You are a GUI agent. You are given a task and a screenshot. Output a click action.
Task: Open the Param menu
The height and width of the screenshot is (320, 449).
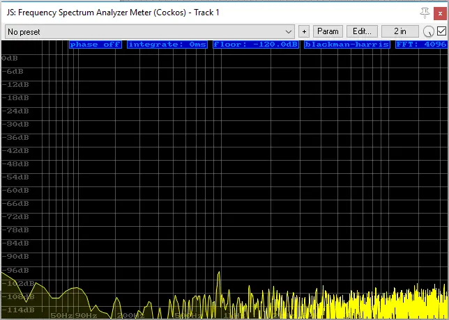328,31
